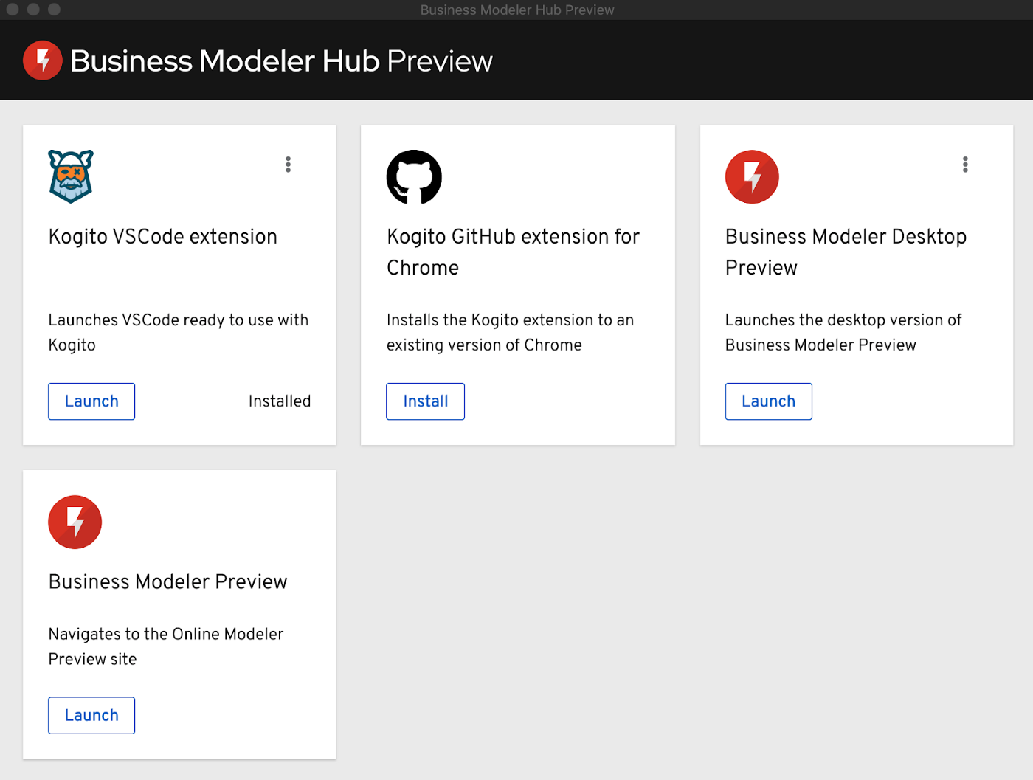1033x780 pixels.
Task: Open the Kogito VSCode card kebab menu
Action: (x=288, y=165)
